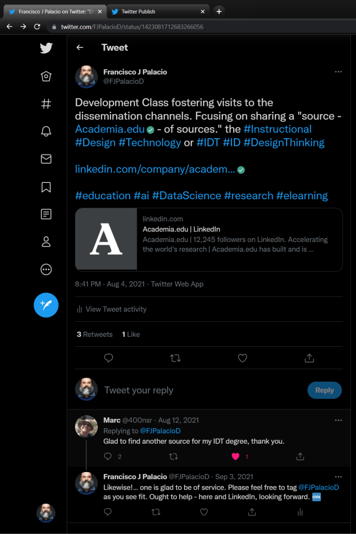Like the main tweet with heart icon
The width and height of the screenshot is (356, 534).
242,358
